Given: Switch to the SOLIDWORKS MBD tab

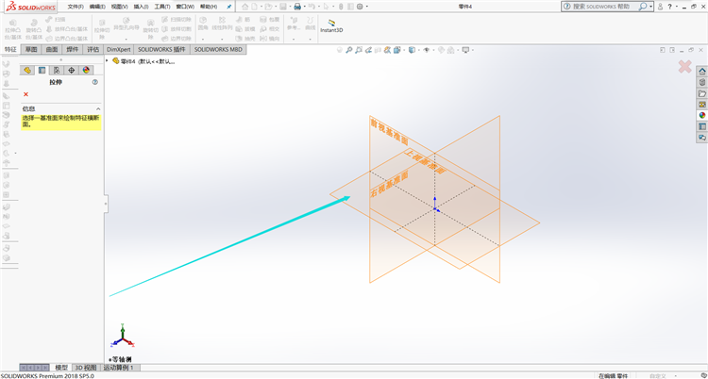Looking at the screenshot, I should tap(218, 50).
